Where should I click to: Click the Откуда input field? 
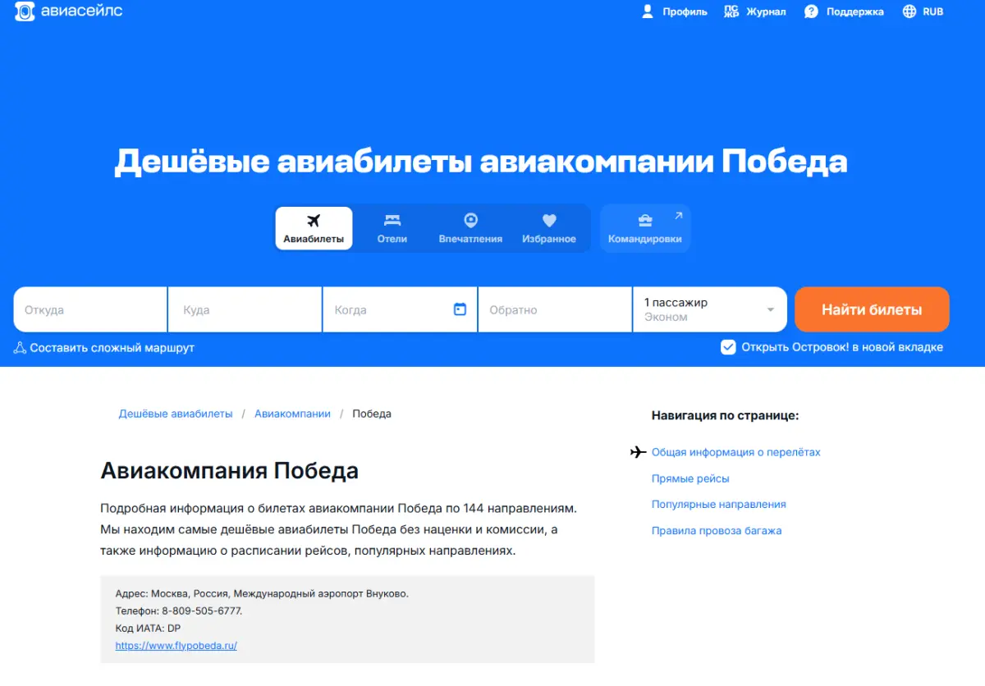90,309
